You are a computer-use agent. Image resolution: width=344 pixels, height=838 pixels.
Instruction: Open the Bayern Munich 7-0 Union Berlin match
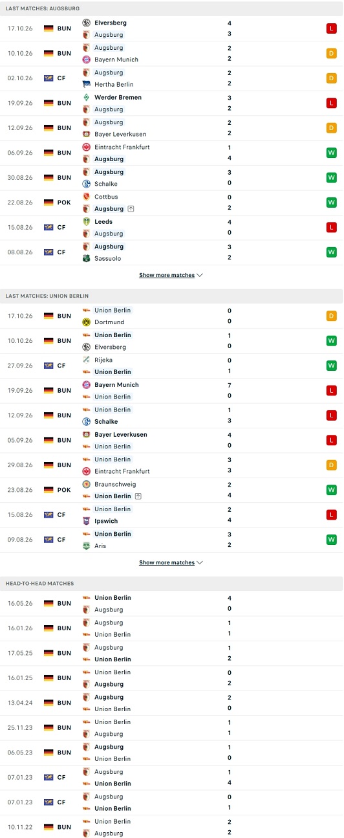tap(172, 390)
